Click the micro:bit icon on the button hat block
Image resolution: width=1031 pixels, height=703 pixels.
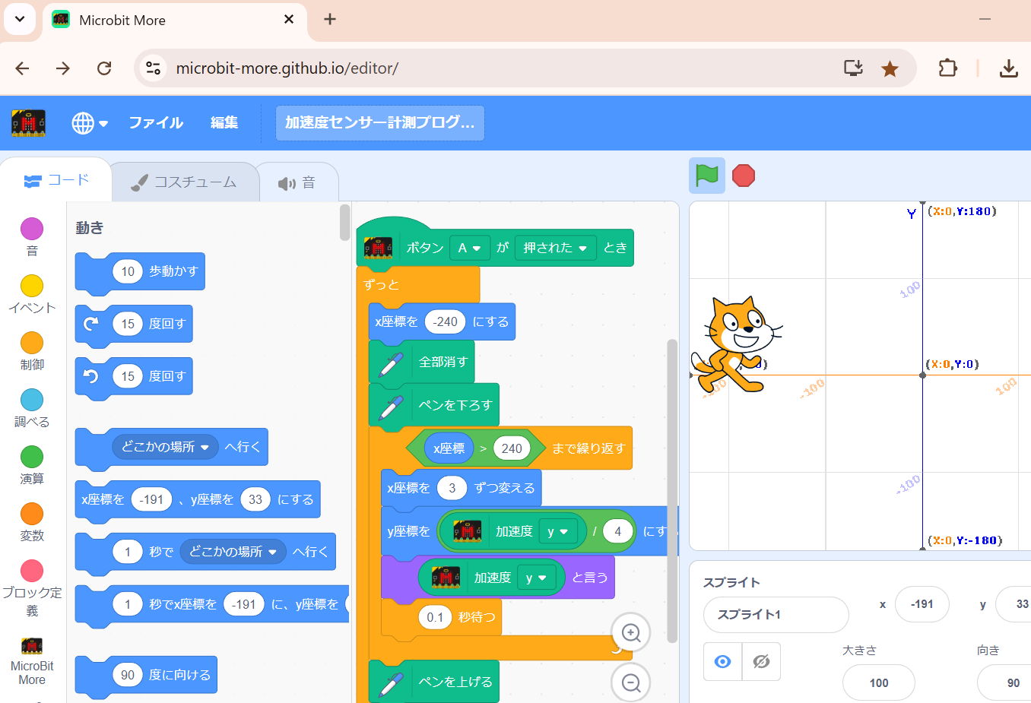point(379,248)
